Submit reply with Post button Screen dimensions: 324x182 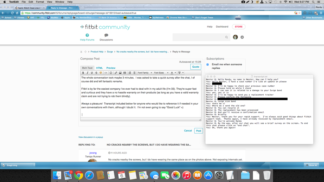click(198, 131)
